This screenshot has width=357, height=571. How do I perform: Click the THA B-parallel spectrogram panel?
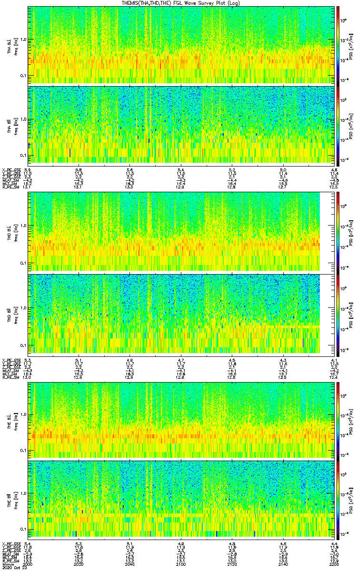[181, 124]
